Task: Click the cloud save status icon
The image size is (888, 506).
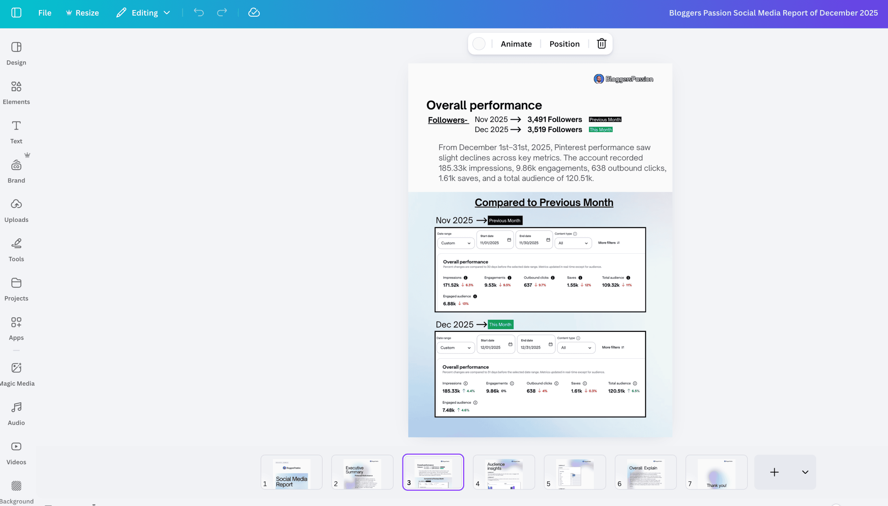Action: (254, 13)
